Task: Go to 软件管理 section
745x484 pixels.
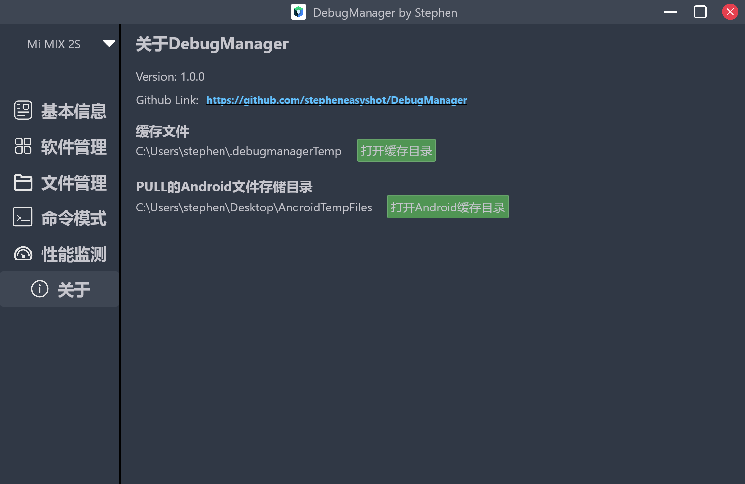Action: pos(60,146)
